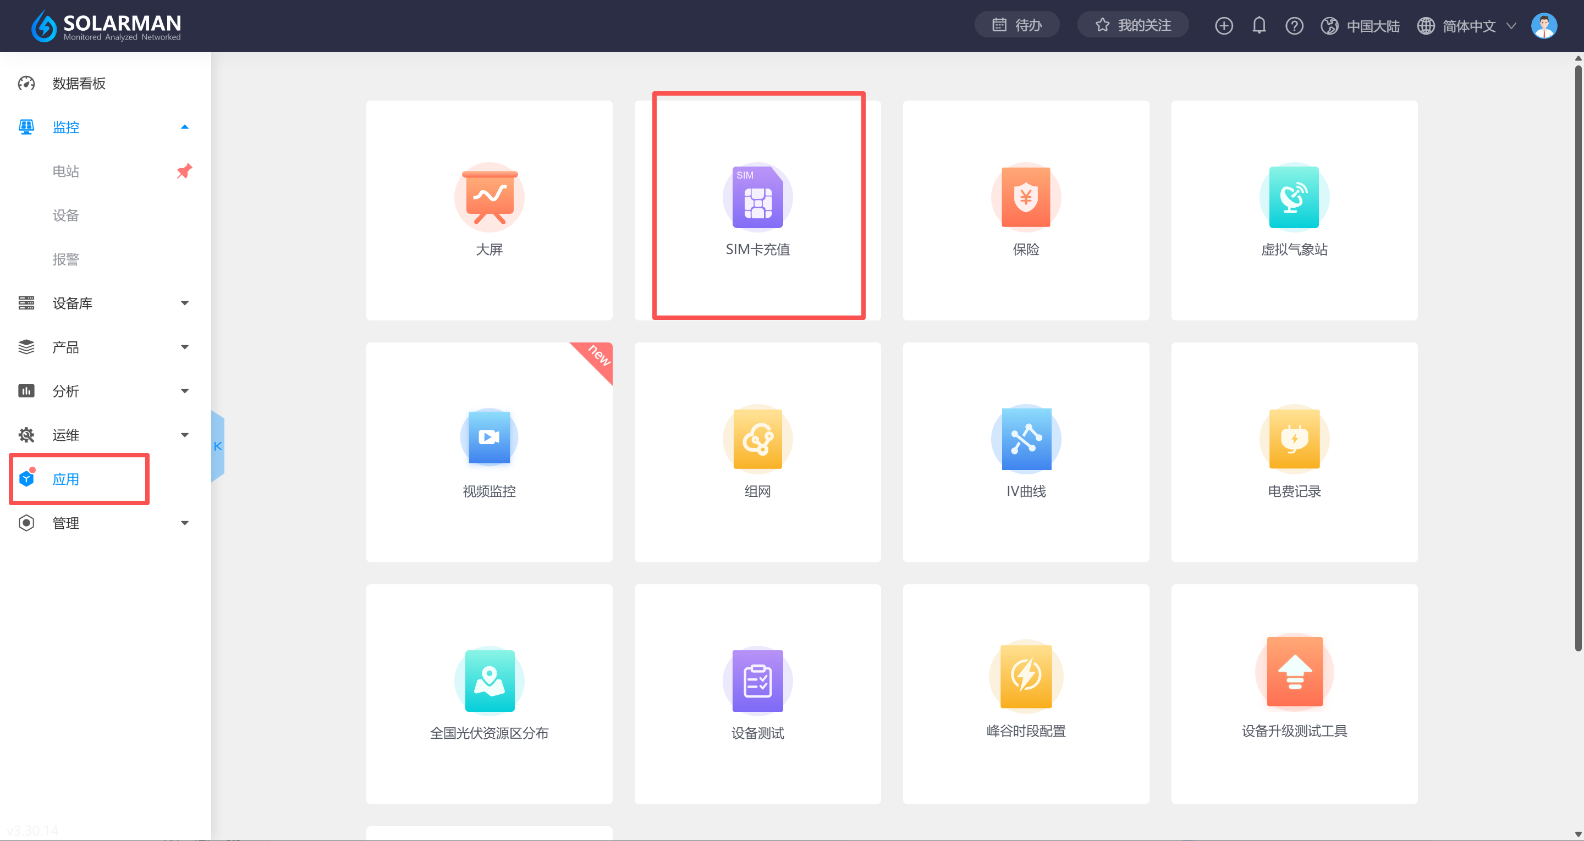Open the 虚拟气象站 weather station app

[x=1294, y=198]
